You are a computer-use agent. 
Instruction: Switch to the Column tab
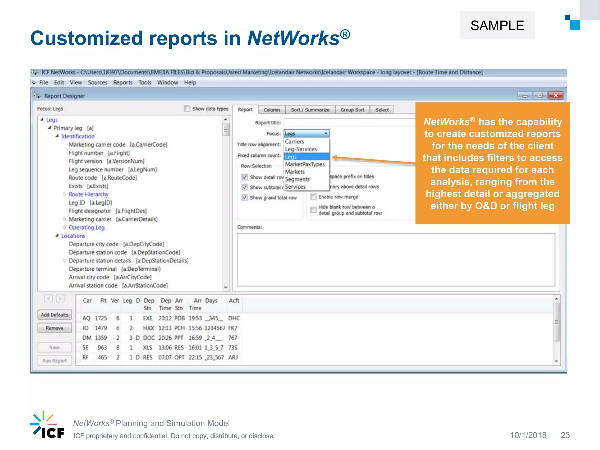pos(272,110)
